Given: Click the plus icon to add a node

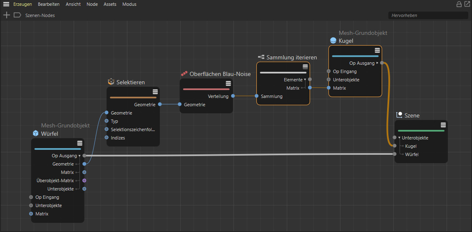Looking at the screenshot, I should click(6, 15).
